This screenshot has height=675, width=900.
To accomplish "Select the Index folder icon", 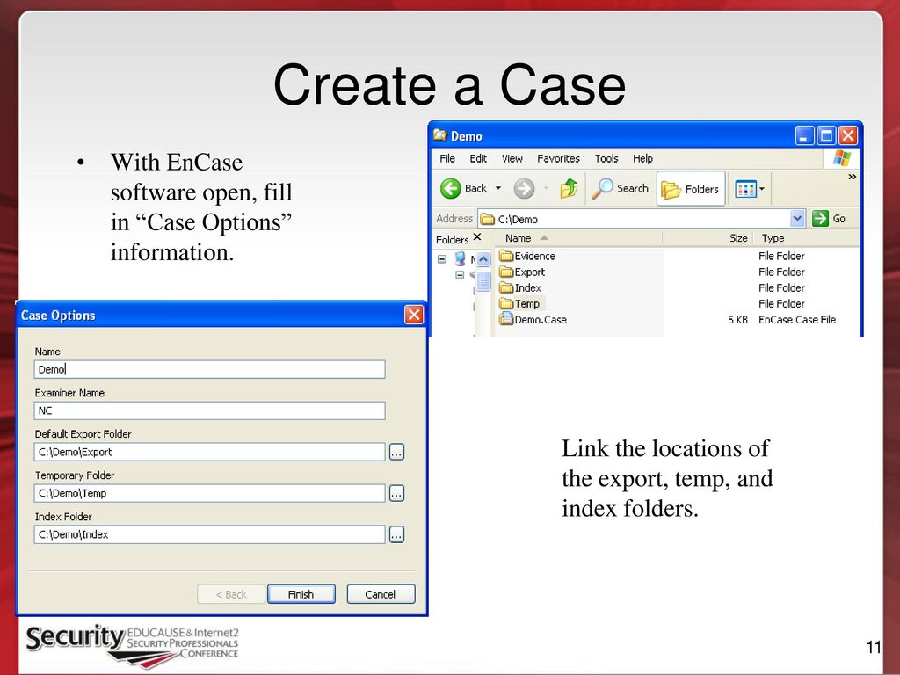I will pos(505,287).
